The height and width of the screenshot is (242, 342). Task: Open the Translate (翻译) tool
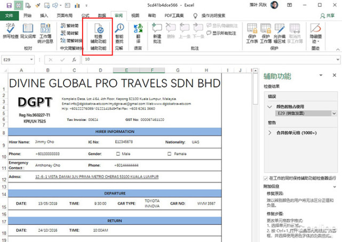138,33
